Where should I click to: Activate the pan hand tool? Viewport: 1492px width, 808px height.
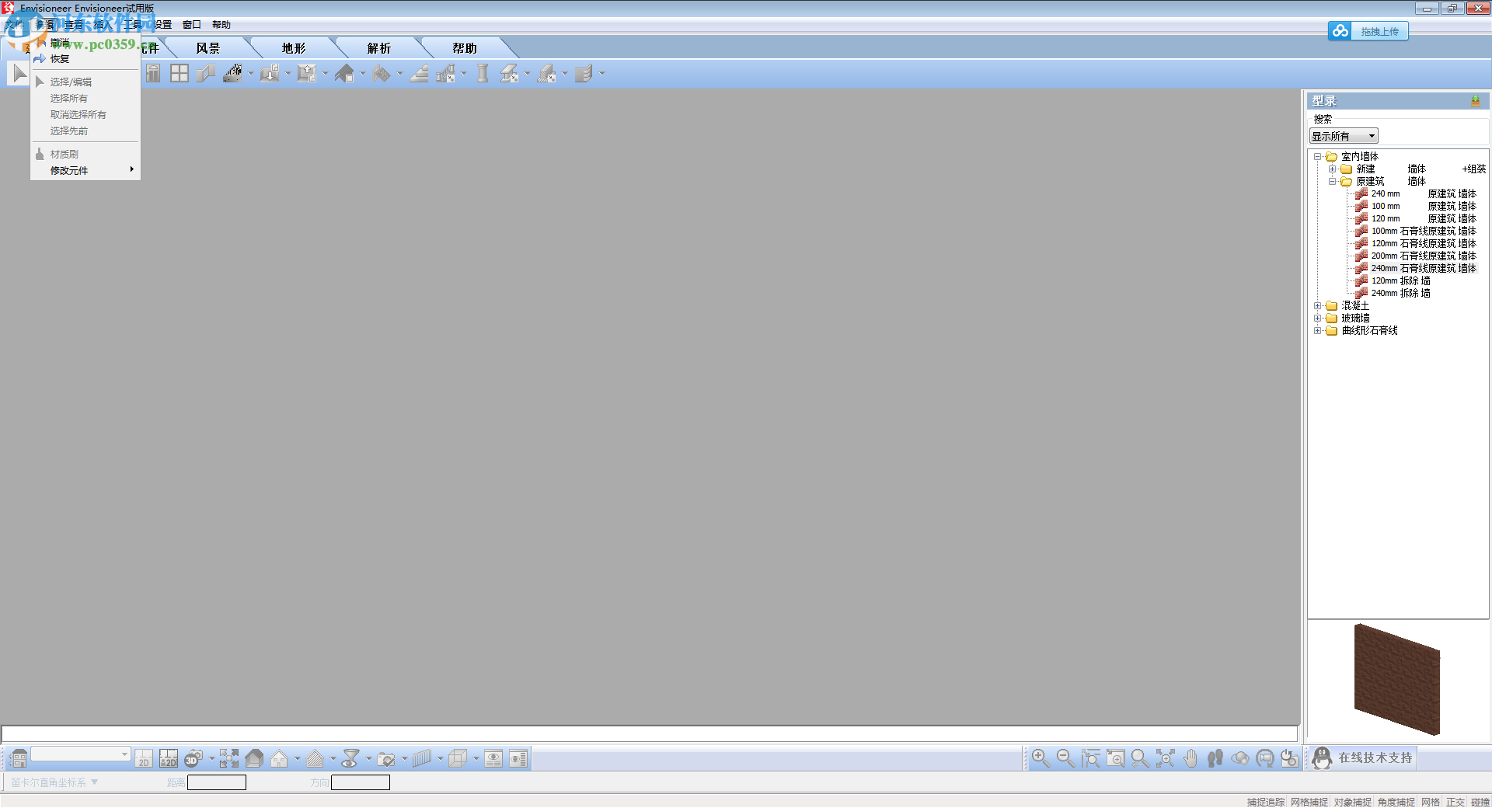tap(1190, 758)
